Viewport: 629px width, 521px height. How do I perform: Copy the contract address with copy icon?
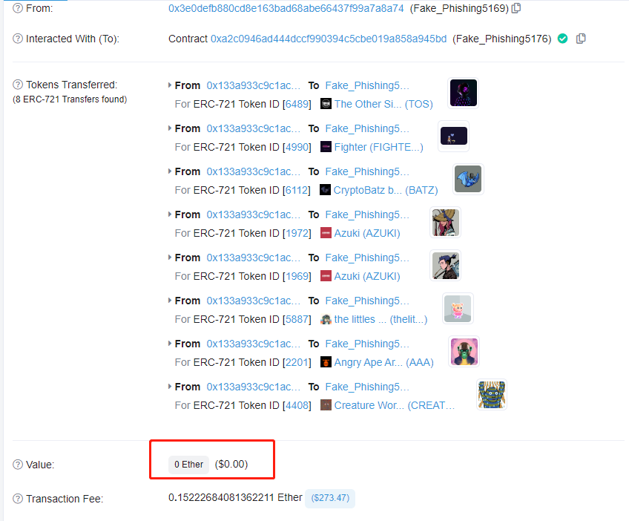(581, 39)
